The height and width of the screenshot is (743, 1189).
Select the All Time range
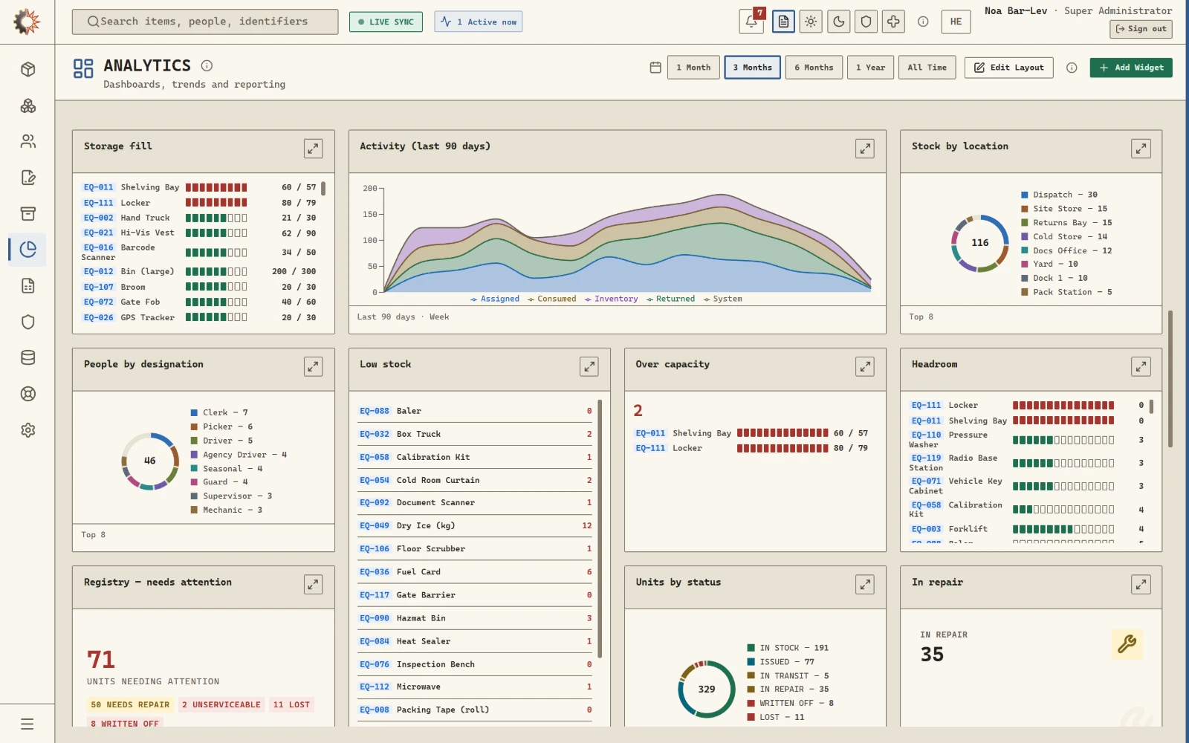coord(927,68)
